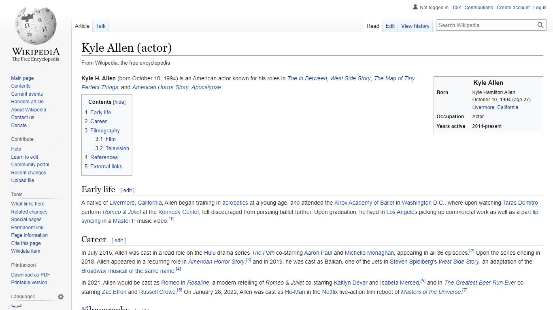Open the View history tab
This screenshot has height=310, width=553.
[x=415, y=26]
